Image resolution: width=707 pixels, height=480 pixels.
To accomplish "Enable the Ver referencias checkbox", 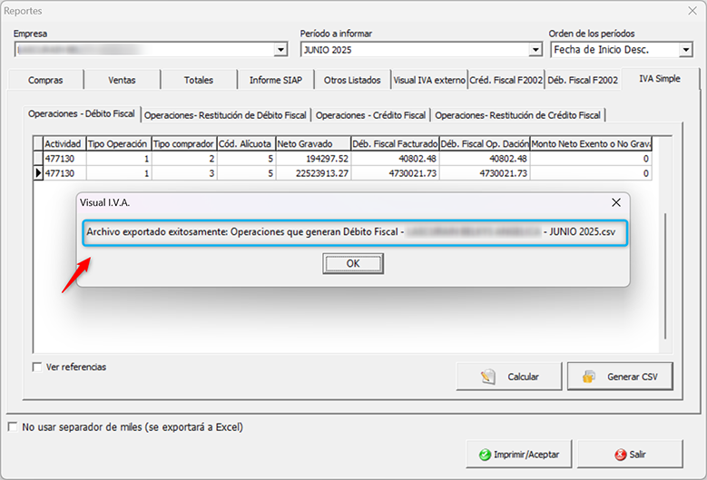I will 37,367.
